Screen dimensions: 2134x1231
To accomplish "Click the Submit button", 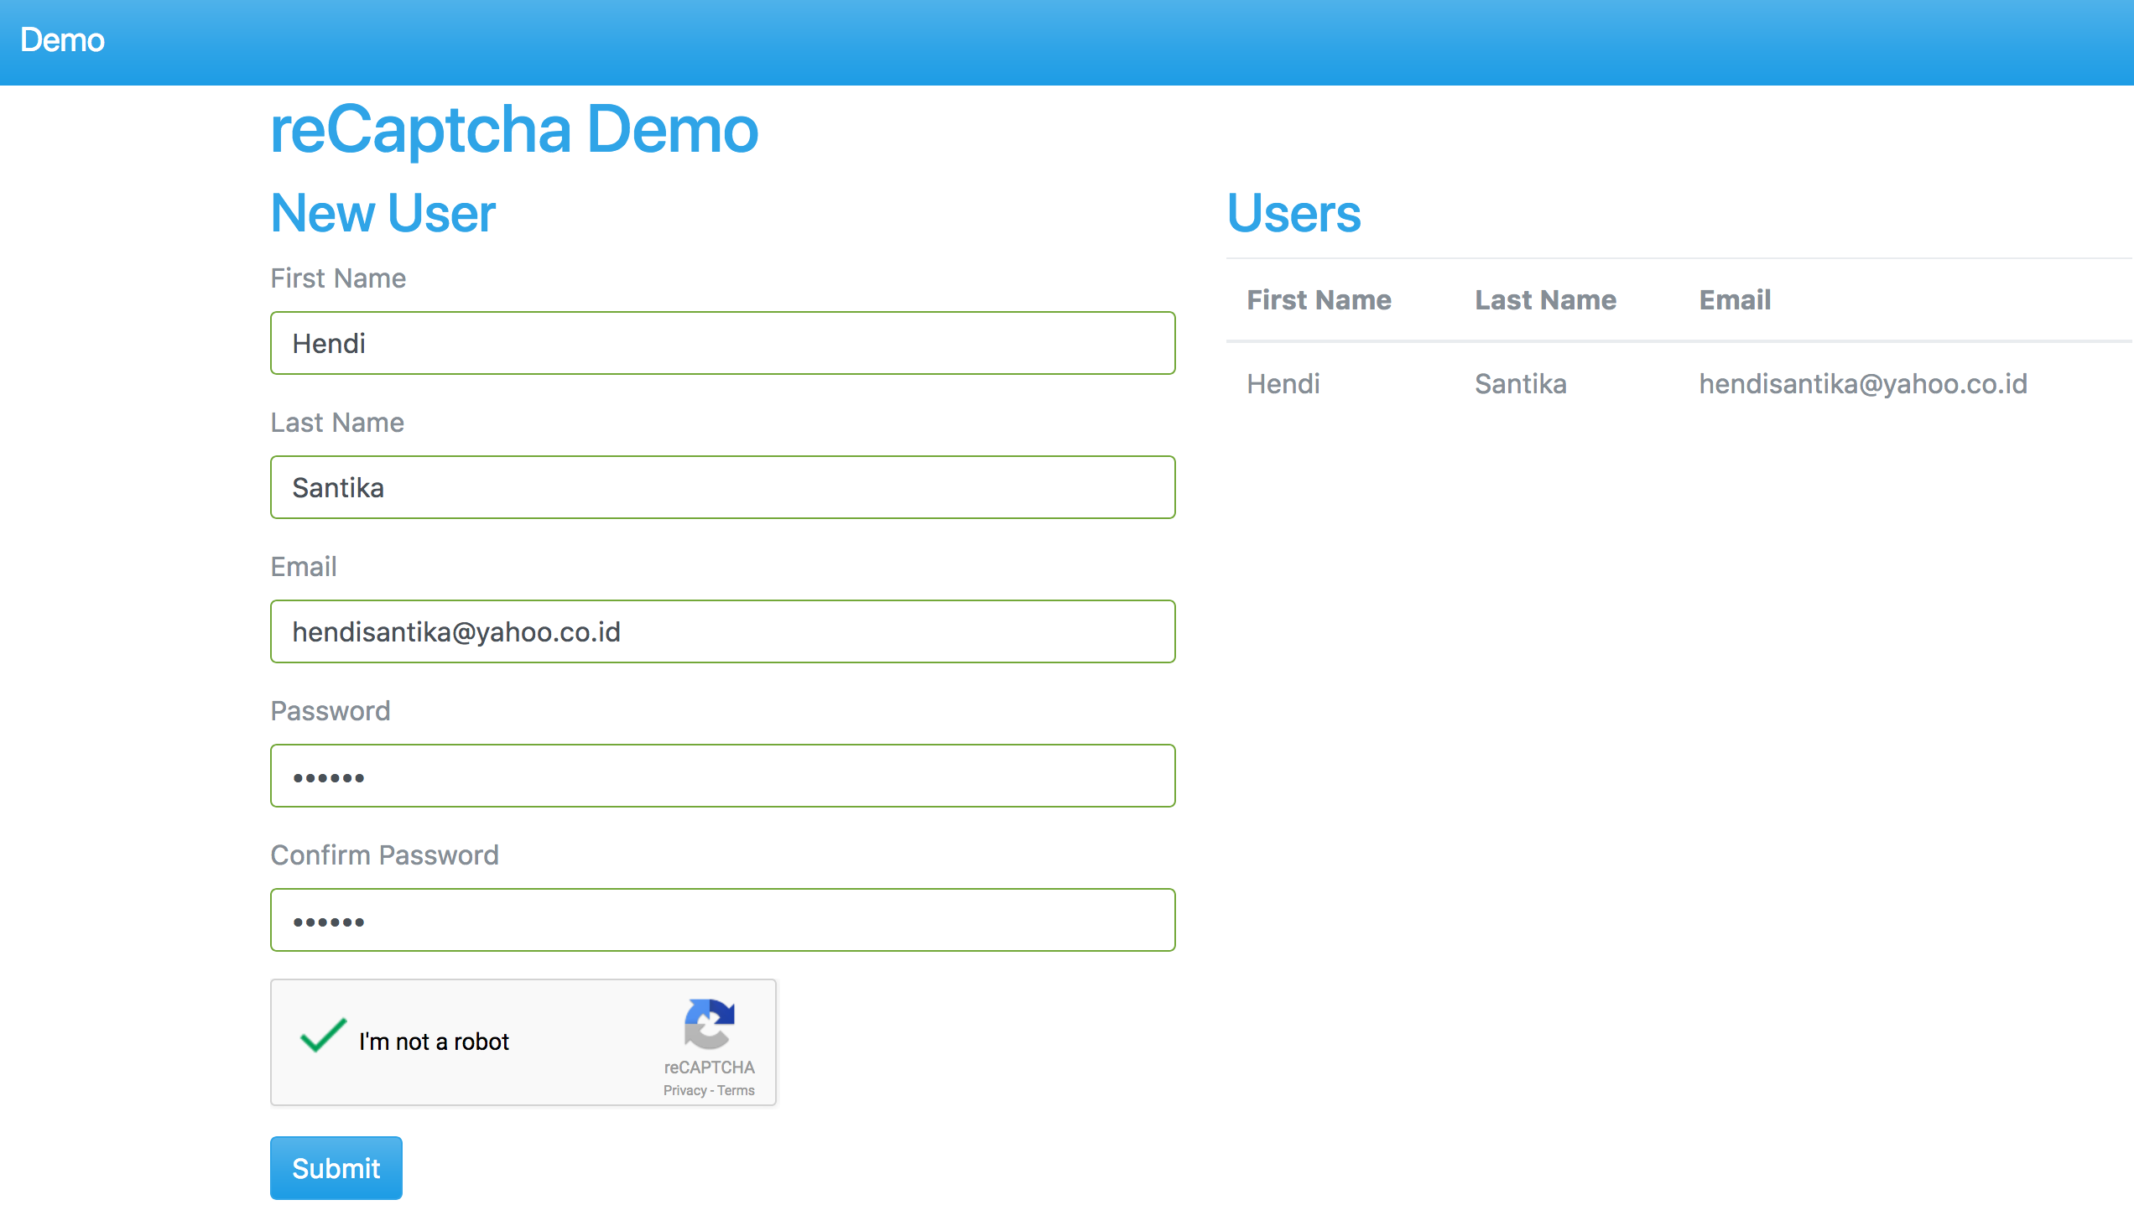I will tap(336, 1167).
